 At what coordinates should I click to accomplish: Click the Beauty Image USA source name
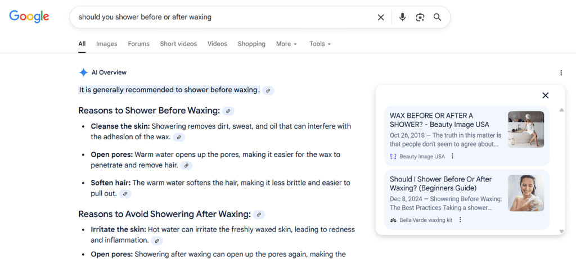click(x=422, y=157)
